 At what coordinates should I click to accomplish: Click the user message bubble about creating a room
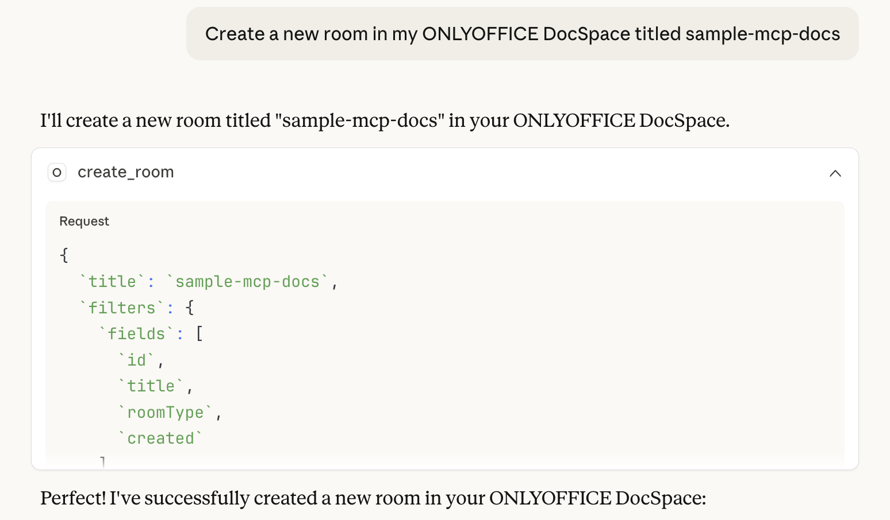522,34
